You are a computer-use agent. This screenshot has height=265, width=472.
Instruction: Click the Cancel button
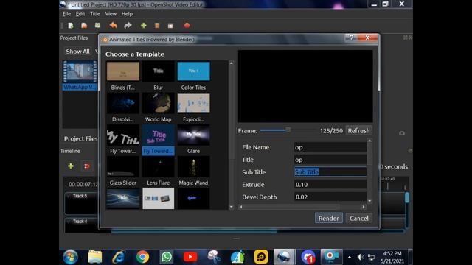pos(359,218)
